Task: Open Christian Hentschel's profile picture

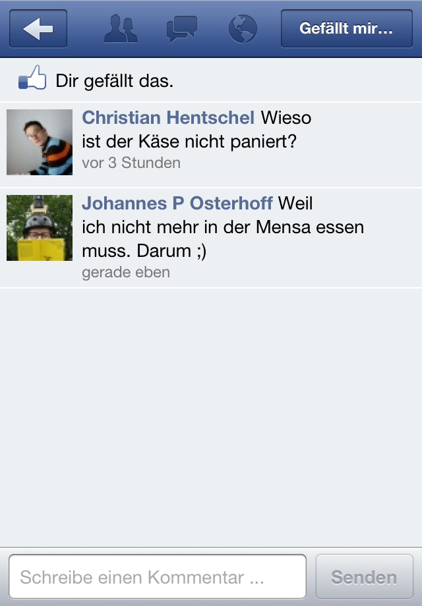Action: [x=40, y=142]
